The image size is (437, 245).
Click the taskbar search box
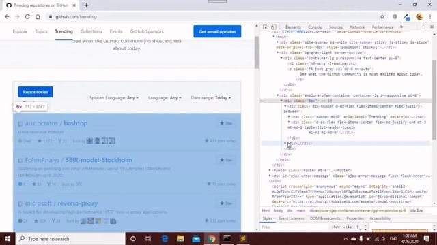pos(70,239)
